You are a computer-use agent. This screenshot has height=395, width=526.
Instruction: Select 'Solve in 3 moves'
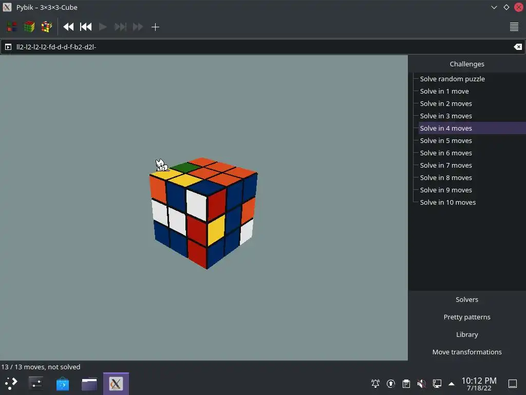(x=446, y=116)
